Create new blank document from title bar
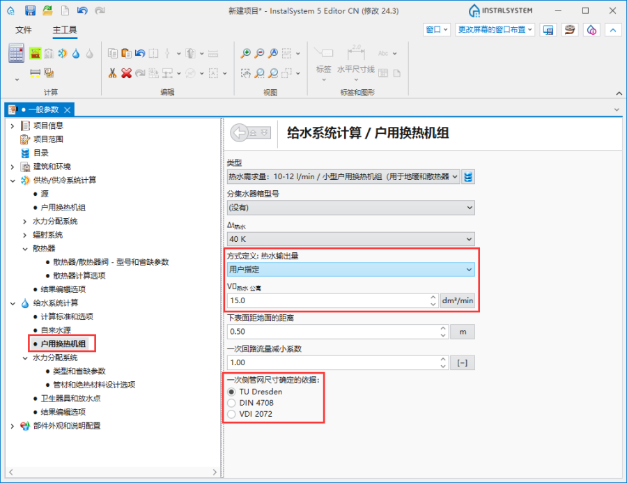 pyautogui.click(x=65, y=10)
